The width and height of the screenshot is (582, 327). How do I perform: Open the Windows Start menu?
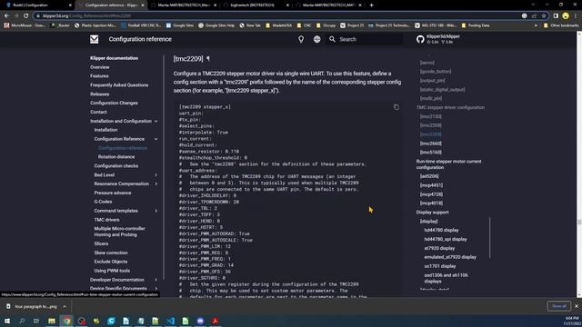(7, 321)
